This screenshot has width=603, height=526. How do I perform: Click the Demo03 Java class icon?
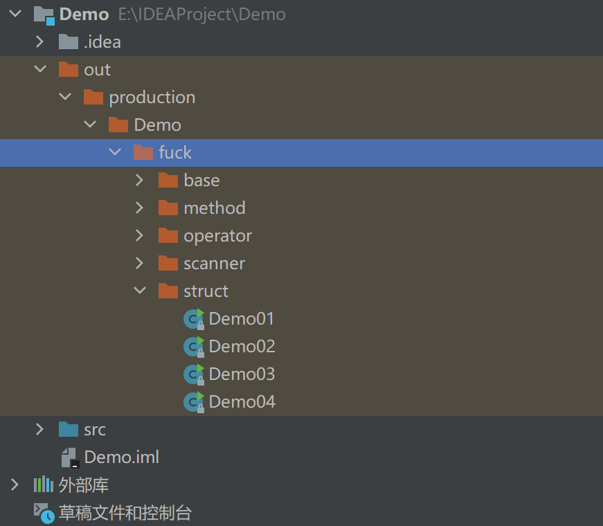pyautogui.click(x=194, y=374)
